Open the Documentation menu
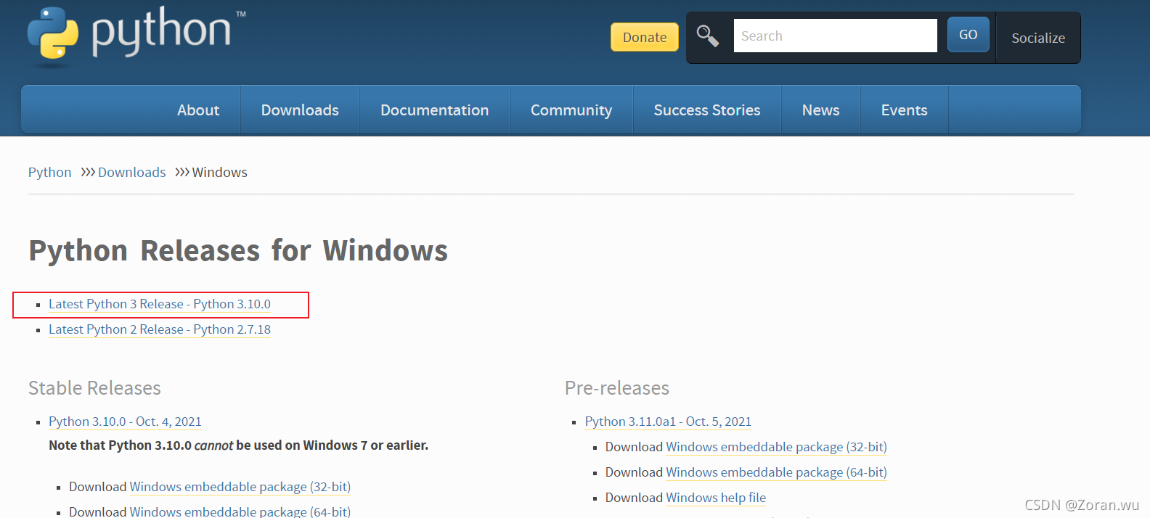The image size is (1150, 518). (x=434, y=110)
